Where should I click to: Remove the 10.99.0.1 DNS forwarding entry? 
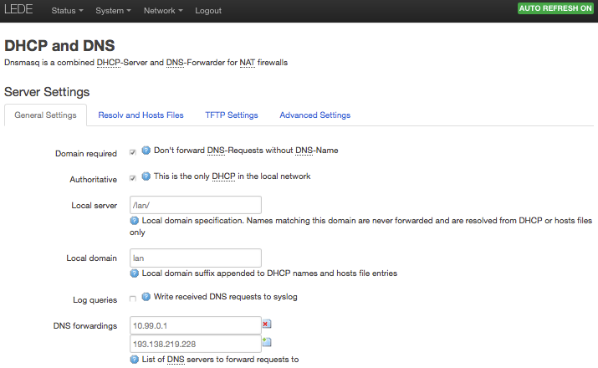[x=267, y=325]
